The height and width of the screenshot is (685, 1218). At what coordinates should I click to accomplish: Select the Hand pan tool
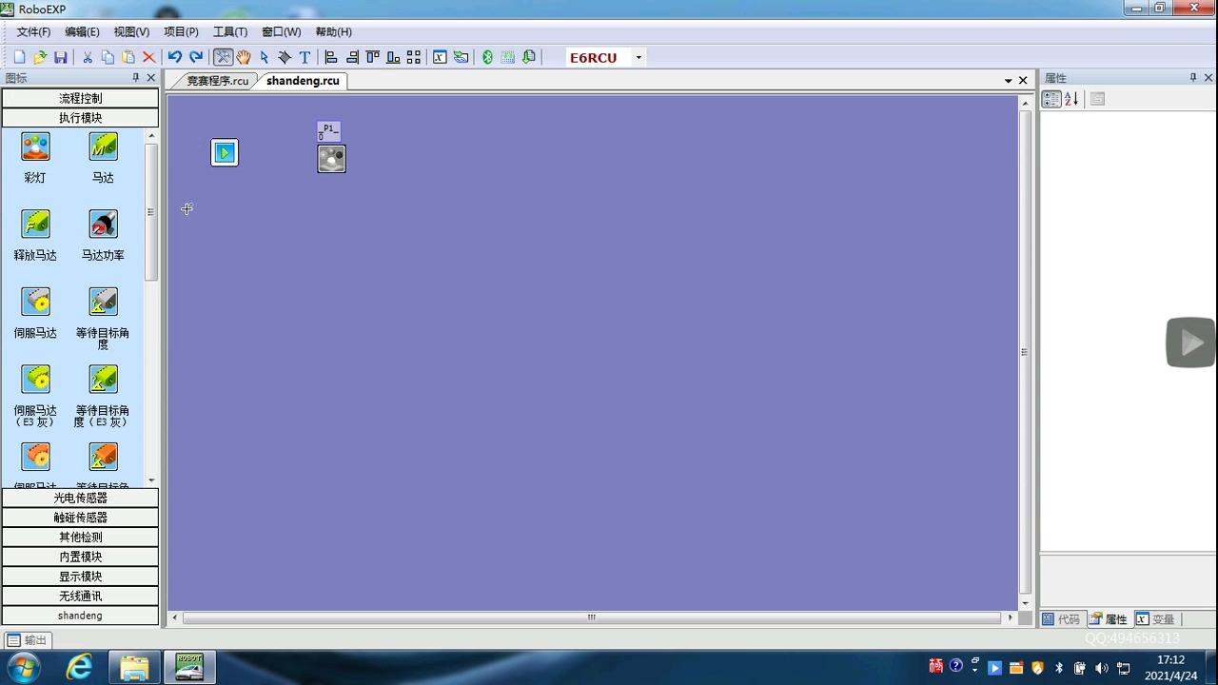pos(244,57)
